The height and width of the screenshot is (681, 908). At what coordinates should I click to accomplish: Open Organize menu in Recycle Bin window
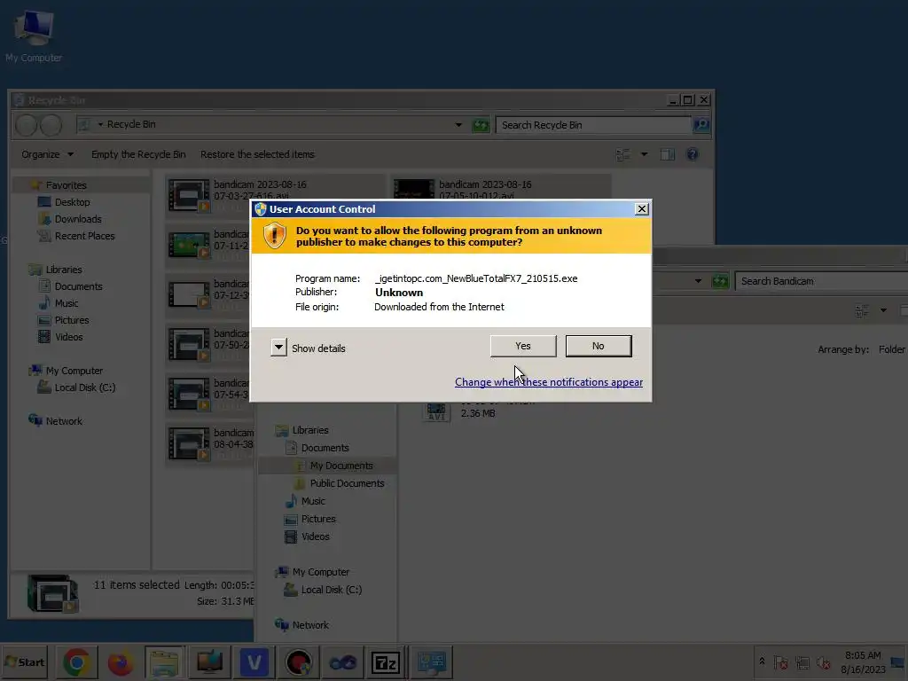point(47,154)
